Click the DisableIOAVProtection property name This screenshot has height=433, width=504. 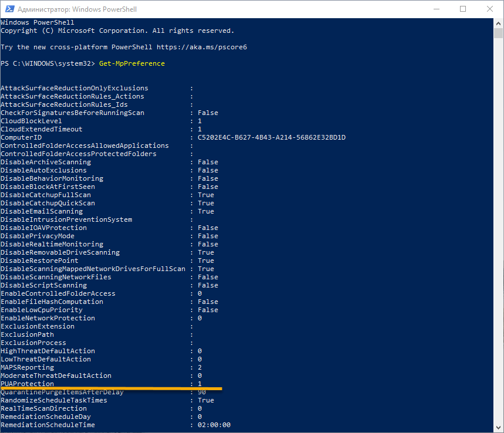44,228
